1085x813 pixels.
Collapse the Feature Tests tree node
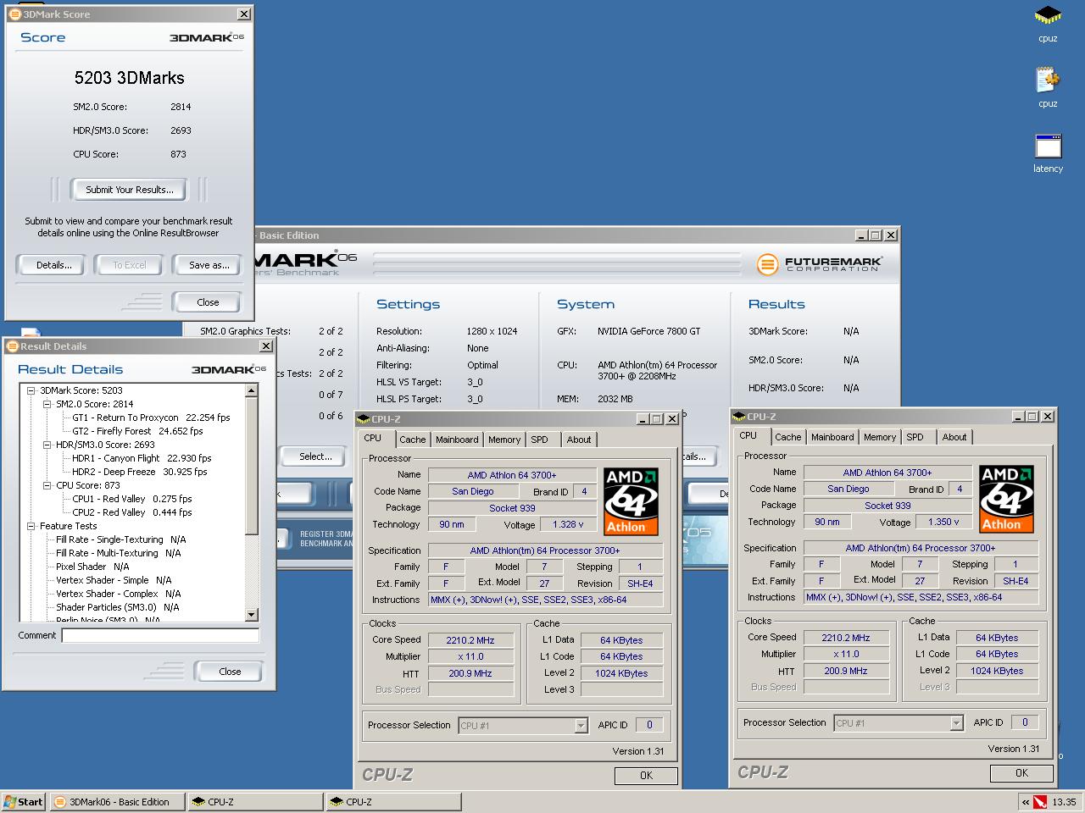[x=31, y=526]
